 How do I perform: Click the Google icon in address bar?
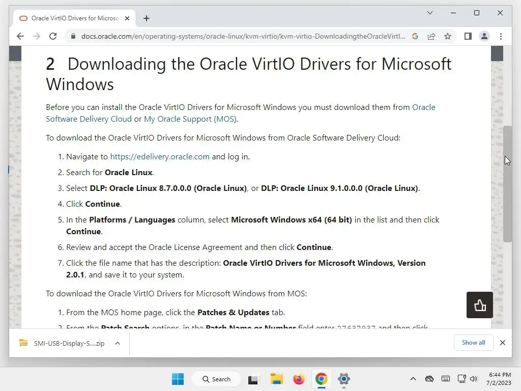point(415,36)
